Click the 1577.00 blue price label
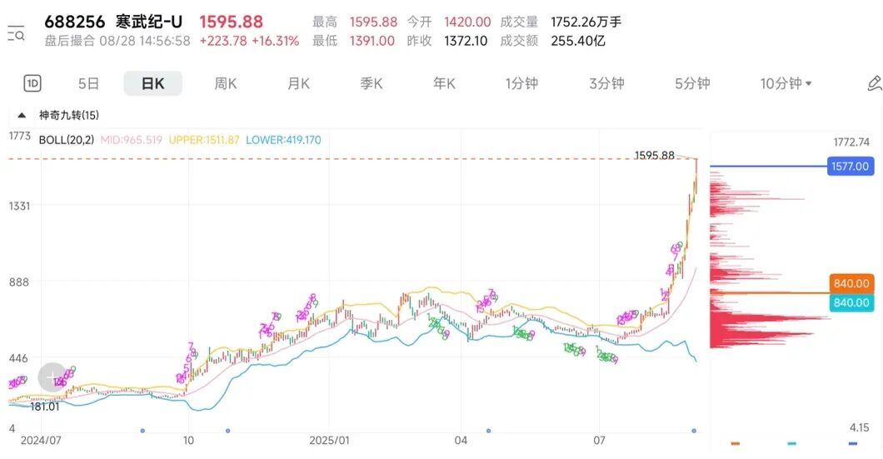This screenshot has width=883, height=459. coord(850,167)
